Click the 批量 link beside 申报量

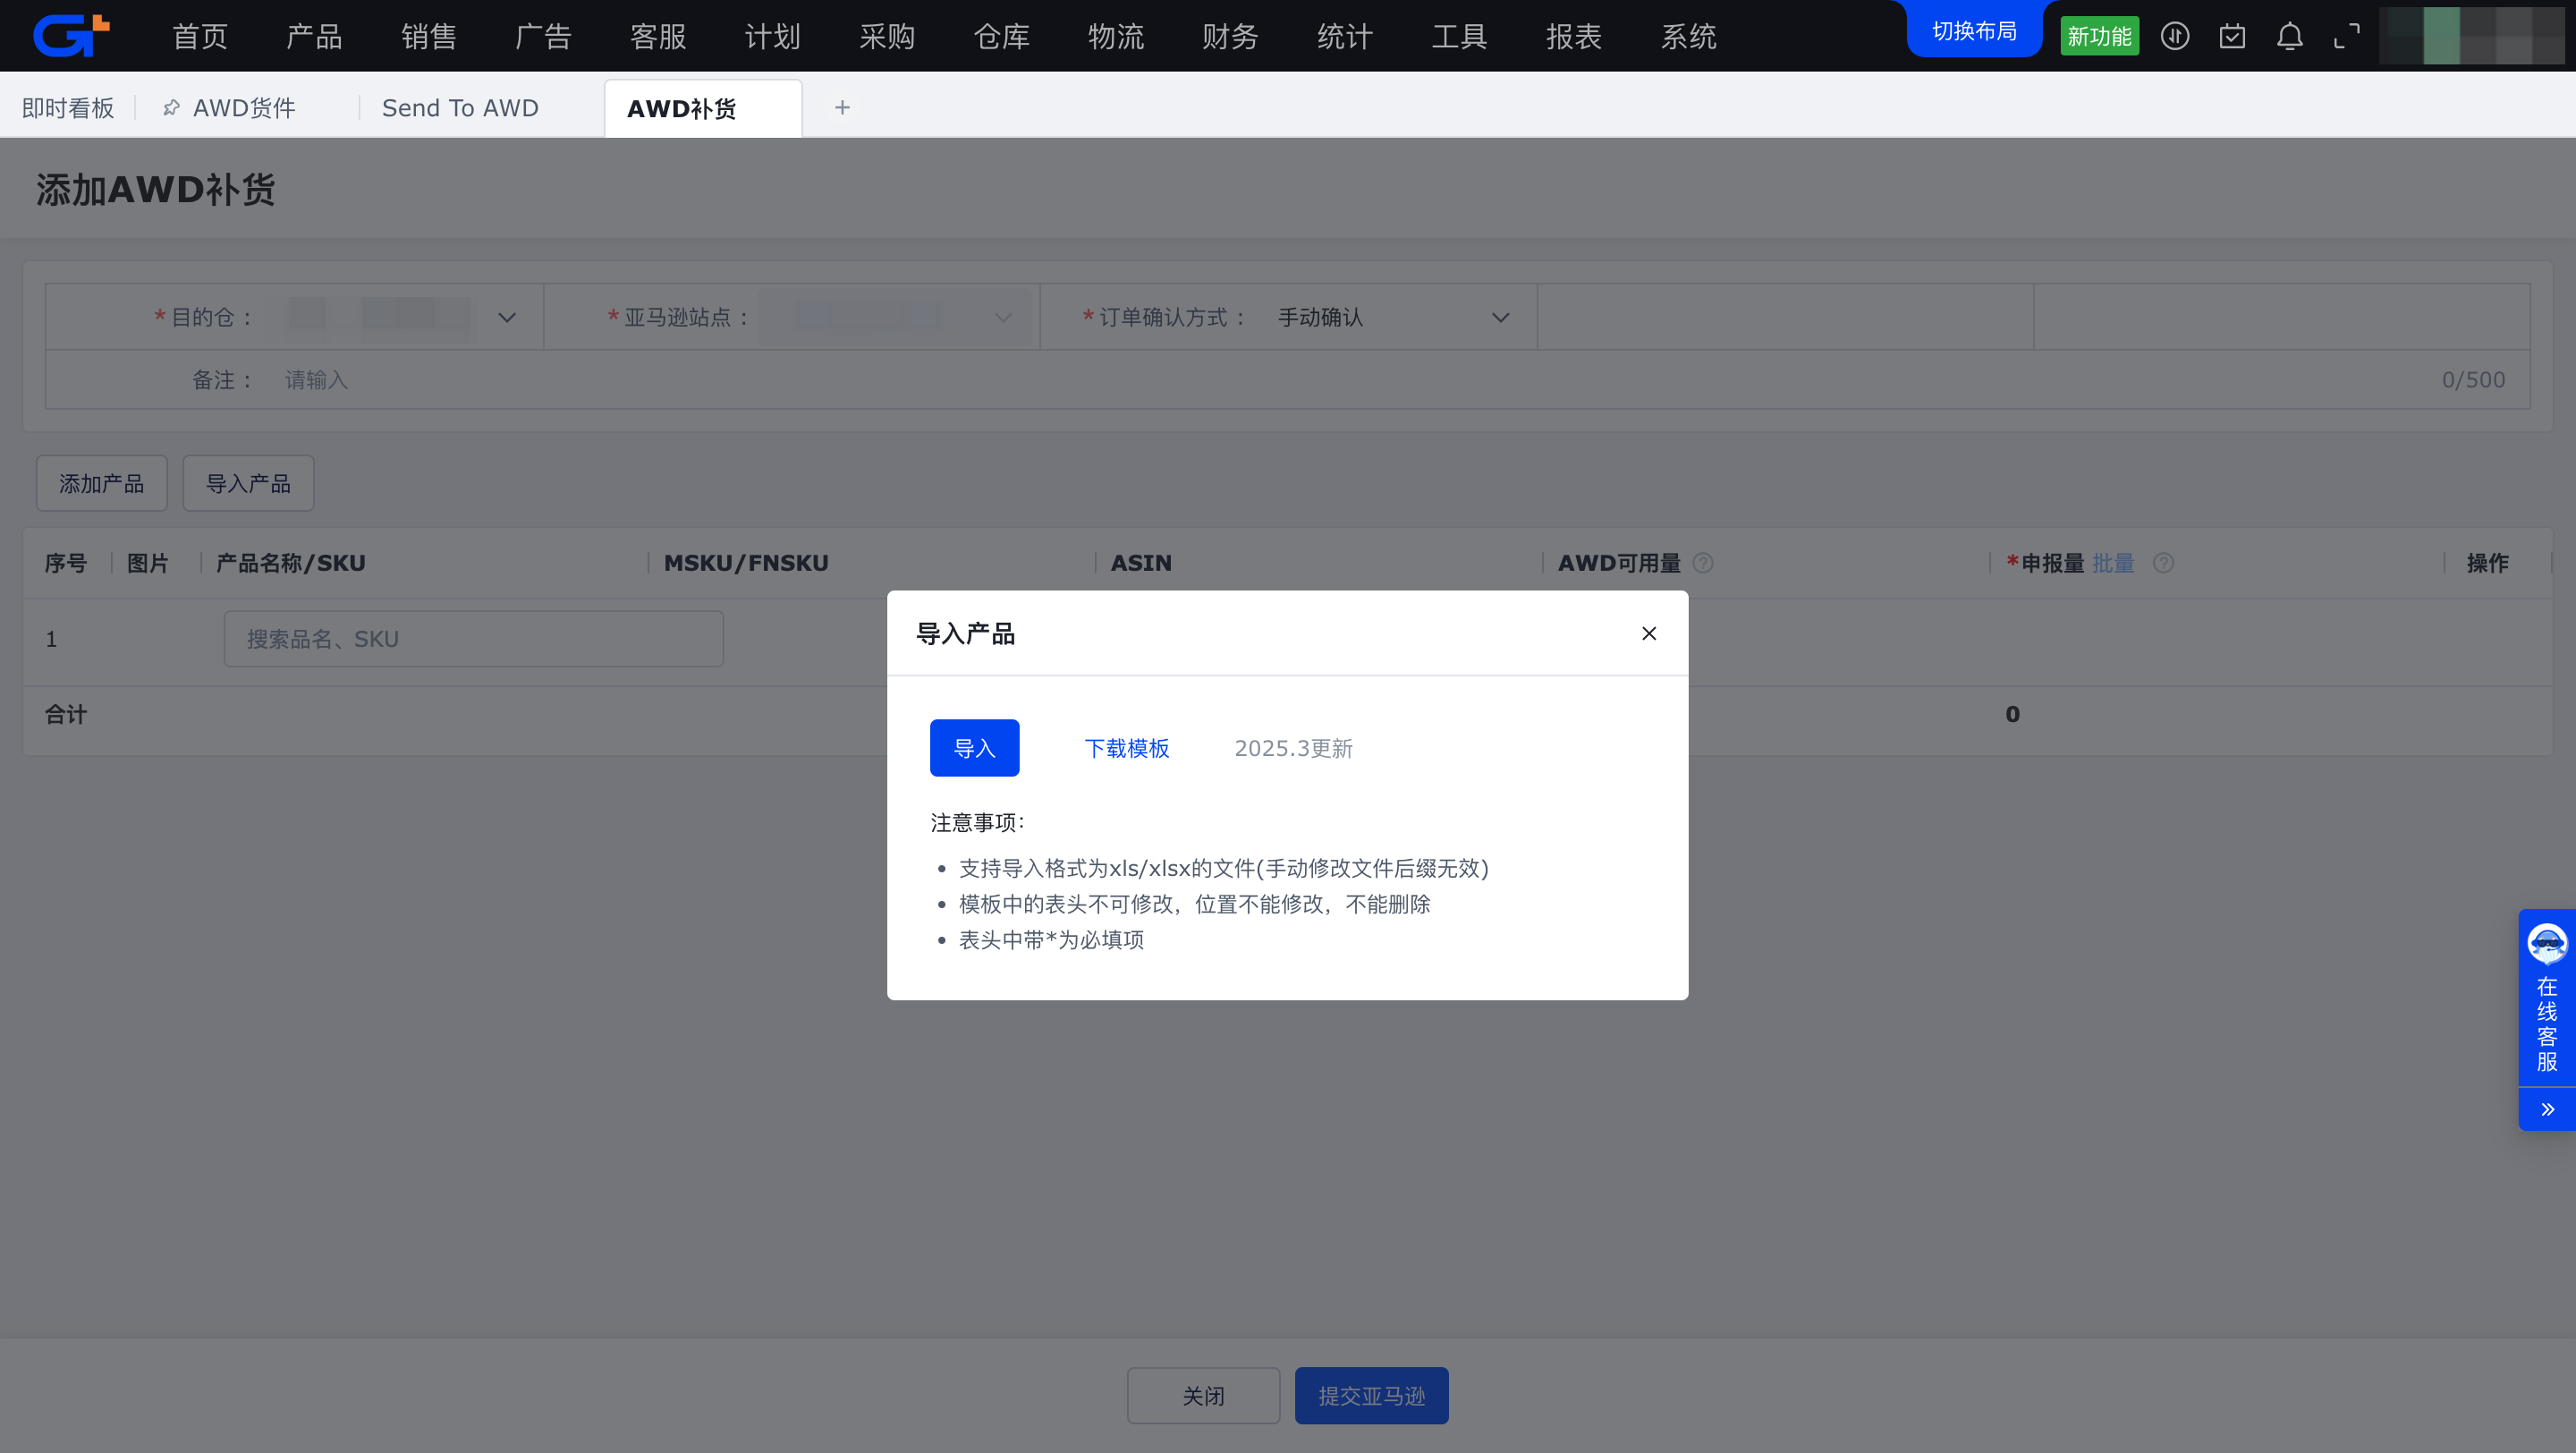pos(2113,563)
